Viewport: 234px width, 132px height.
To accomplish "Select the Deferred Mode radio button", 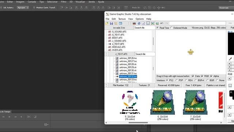I will [171, 28].
